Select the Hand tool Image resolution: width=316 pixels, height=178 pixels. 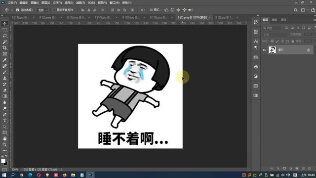4,138
